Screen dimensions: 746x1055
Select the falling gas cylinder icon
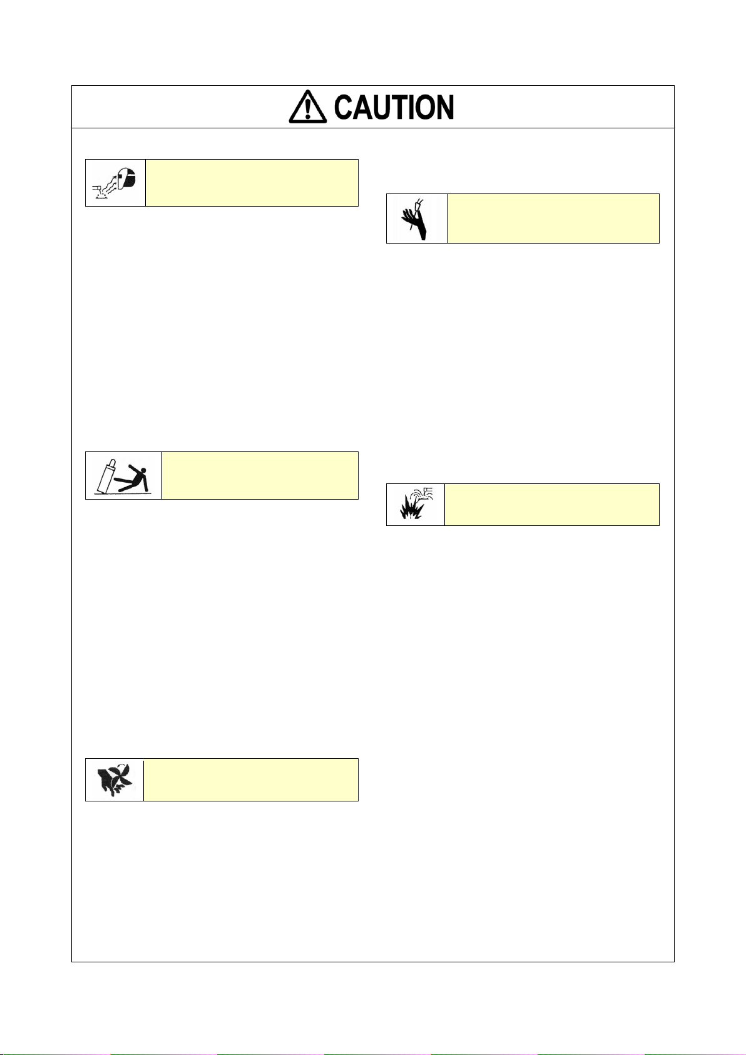(x=124, y=475)
